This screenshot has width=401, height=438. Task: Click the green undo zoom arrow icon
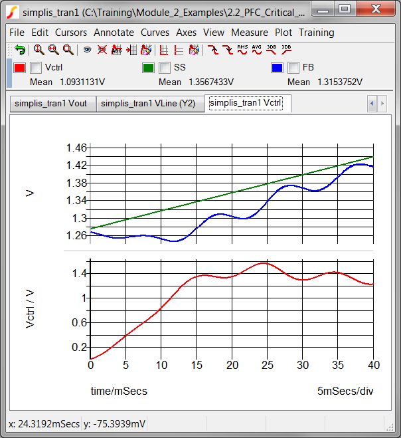pyautogui.click(x=20, y=50)
